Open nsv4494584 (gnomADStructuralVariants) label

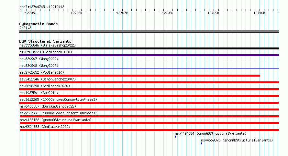[x=211, y=133]
